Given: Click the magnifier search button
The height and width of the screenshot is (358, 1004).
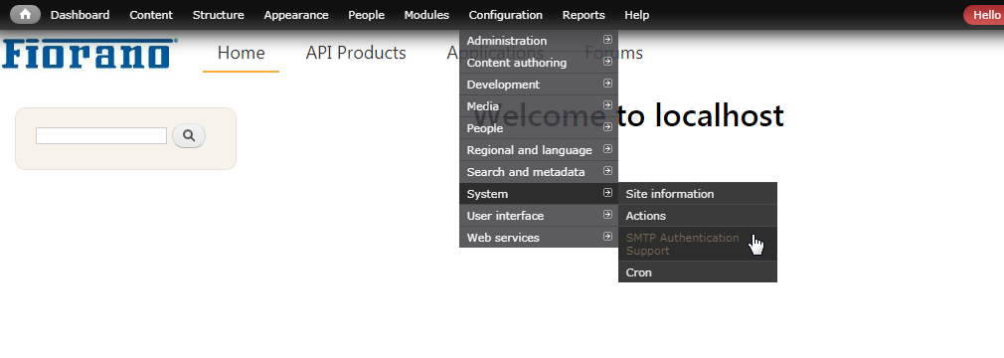Looking at the screenshot, I should coord(189,136).
